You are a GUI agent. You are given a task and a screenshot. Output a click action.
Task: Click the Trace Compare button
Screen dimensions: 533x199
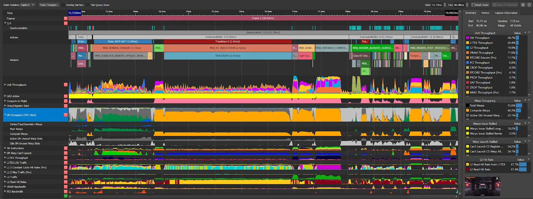(x=49, y=5)
